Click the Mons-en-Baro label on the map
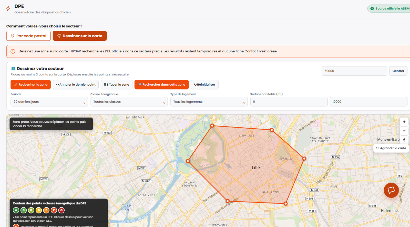This screenshot has width=410, height=227. point(388,139)
